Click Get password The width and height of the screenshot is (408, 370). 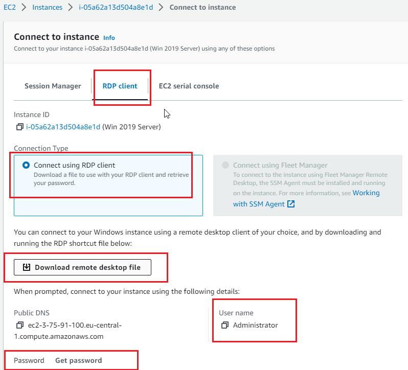(79, 360)
